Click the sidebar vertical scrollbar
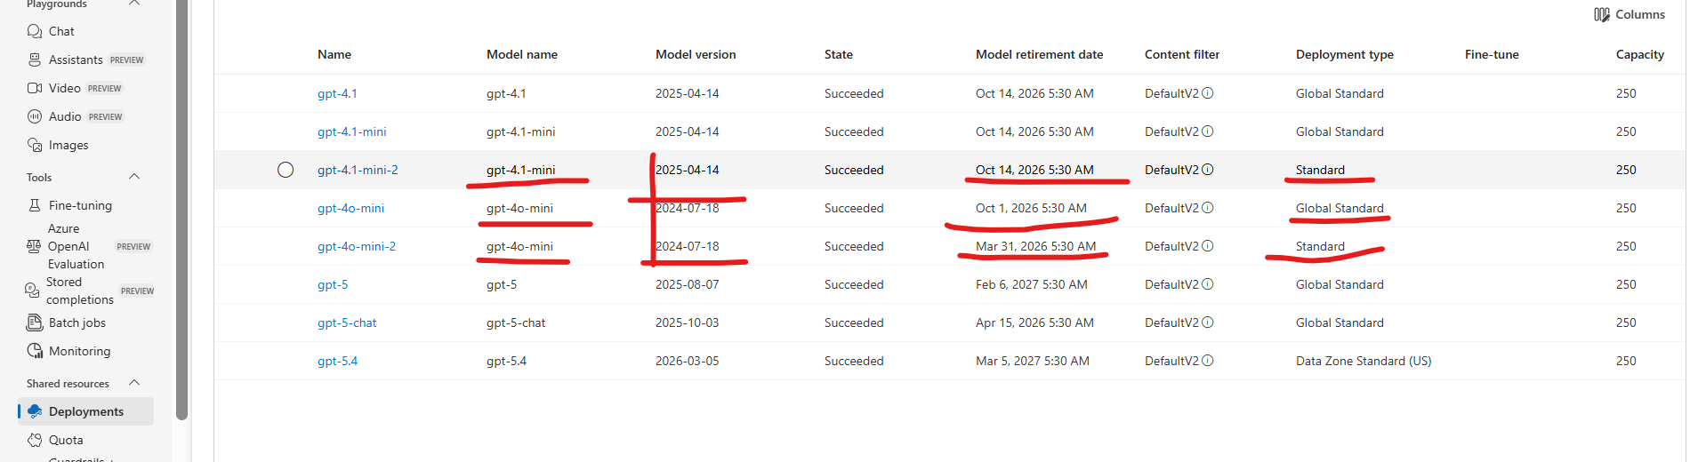The height and width of the screenshot is (462, 1706). 181,209
